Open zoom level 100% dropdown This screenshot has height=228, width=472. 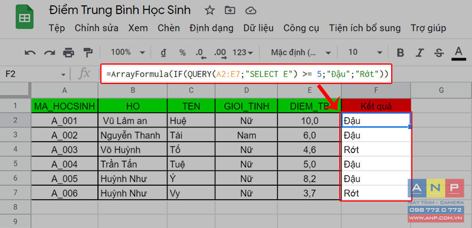128,53
